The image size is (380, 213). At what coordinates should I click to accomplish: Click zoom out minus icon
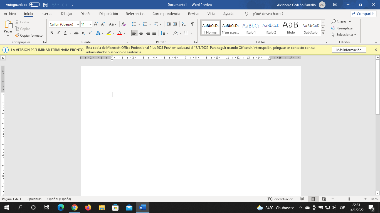click(332, 199)
